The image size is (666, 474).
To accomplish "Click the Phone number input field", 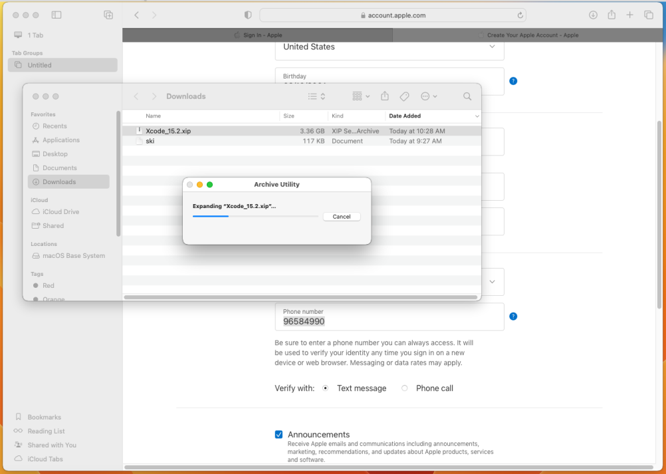I will 389,317.
